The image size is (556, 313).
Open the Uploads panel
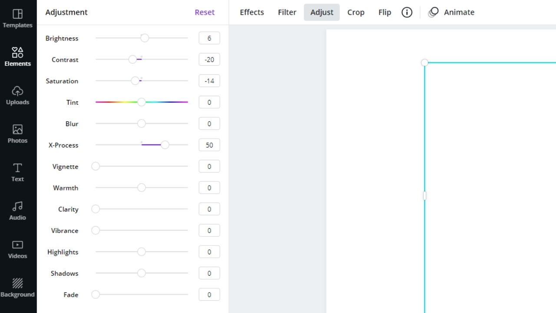[x=17, y=95]
